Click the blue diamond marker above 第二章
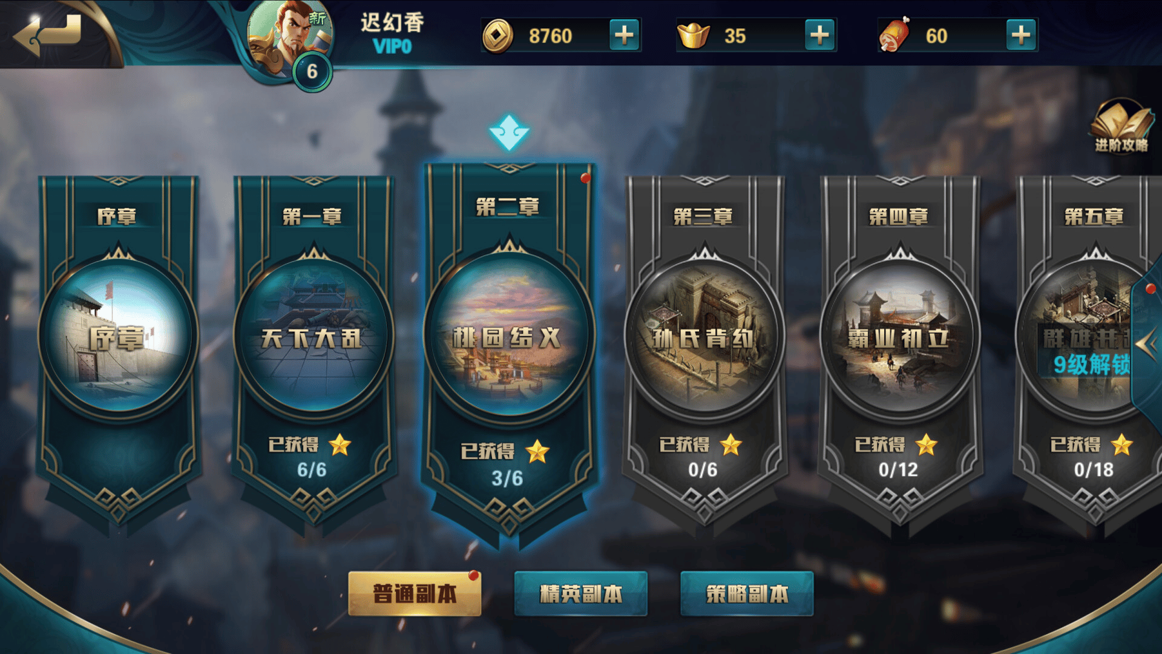Screen dimensions: 1162x654 coord(509,132)
